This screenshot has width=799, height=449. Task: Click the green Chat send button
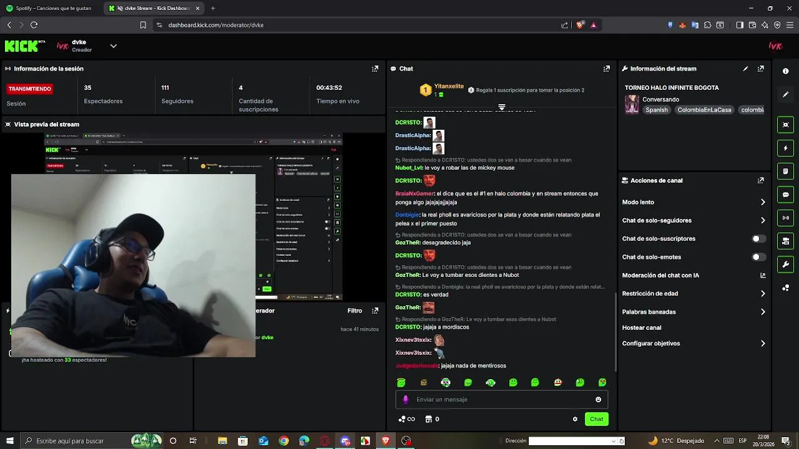(x=597, y=419)
